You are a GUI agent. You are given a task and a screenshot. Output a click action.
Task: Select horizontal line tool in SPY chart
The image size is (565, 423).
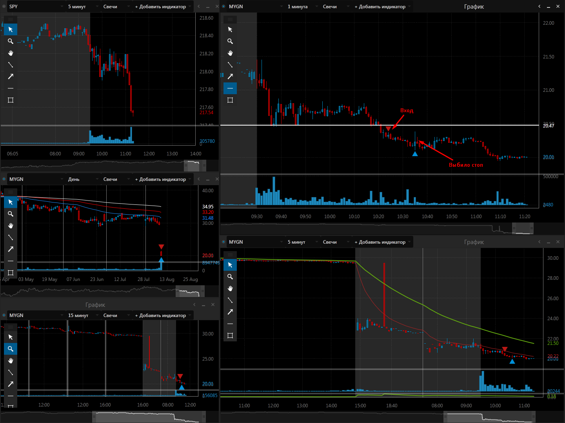(x=11, y=88)
